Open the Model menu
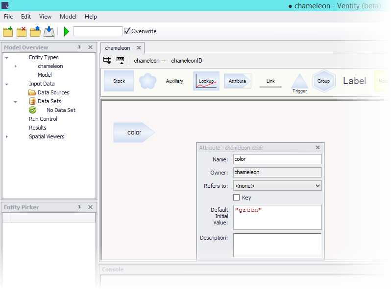This screenshot has height=289, width=391. [x=68, y=17]
